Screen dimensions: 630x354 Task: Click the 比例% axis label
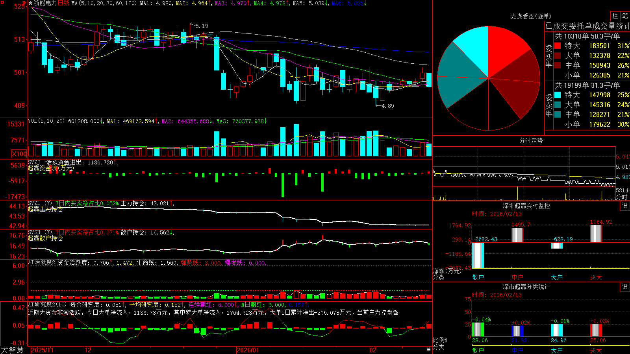click(x=440, y=340)
